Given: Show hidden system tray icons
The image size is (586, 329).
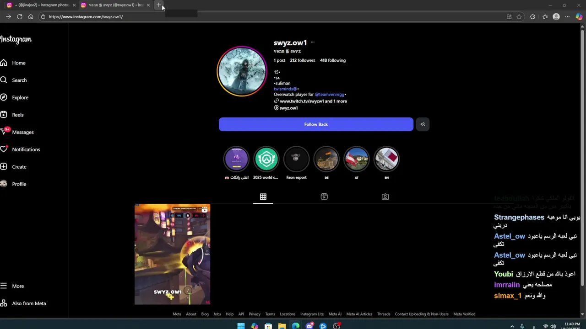Looking at the screenshot, I should click(x=512, y=326).
